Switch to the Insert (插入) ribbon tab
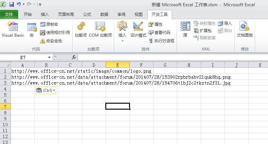This screenshot has height=144, width=268. point(45,14)
